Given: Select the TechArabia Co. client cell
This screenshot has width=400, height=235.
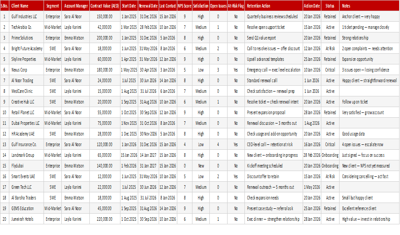Looking at the screenshot, I should [x=26, y=27].
